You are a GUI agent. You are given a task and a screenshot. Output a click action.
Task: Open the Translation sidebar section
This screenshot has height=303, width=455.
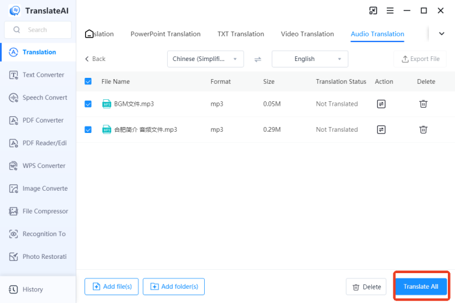coord(38,52)
